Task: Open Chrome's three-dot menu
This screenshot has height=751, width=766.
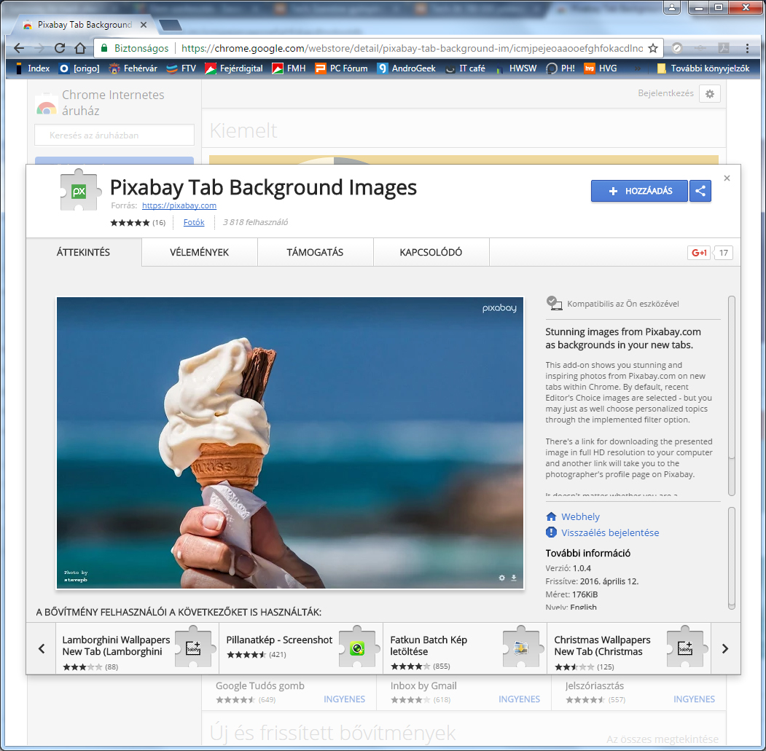Action: [747, 48]
